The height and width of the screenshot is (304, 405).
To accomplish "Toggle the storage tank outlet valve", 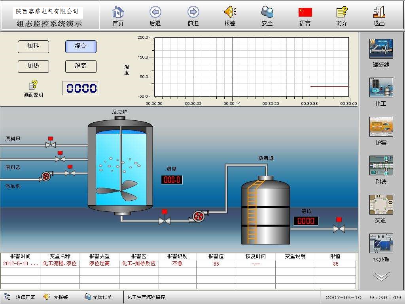I will pos(339,225).
